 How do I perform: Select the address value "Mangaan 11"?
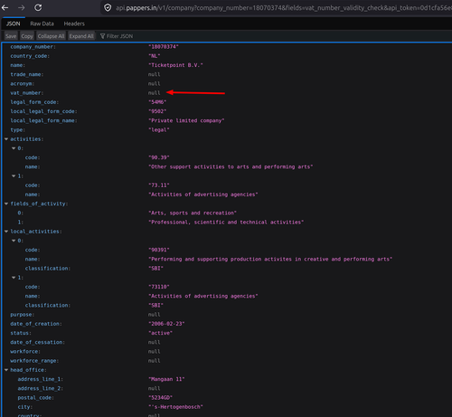tap(166, 379)
